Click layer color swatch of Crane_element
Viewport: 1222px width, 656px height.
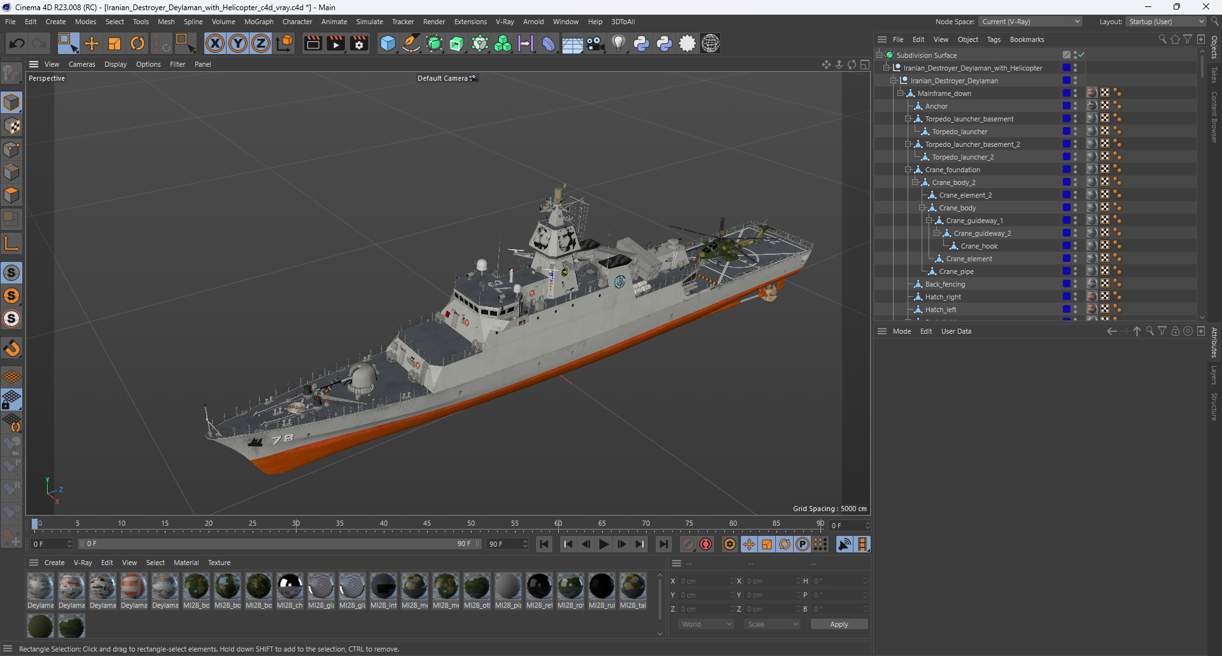tap(1066, 259)
